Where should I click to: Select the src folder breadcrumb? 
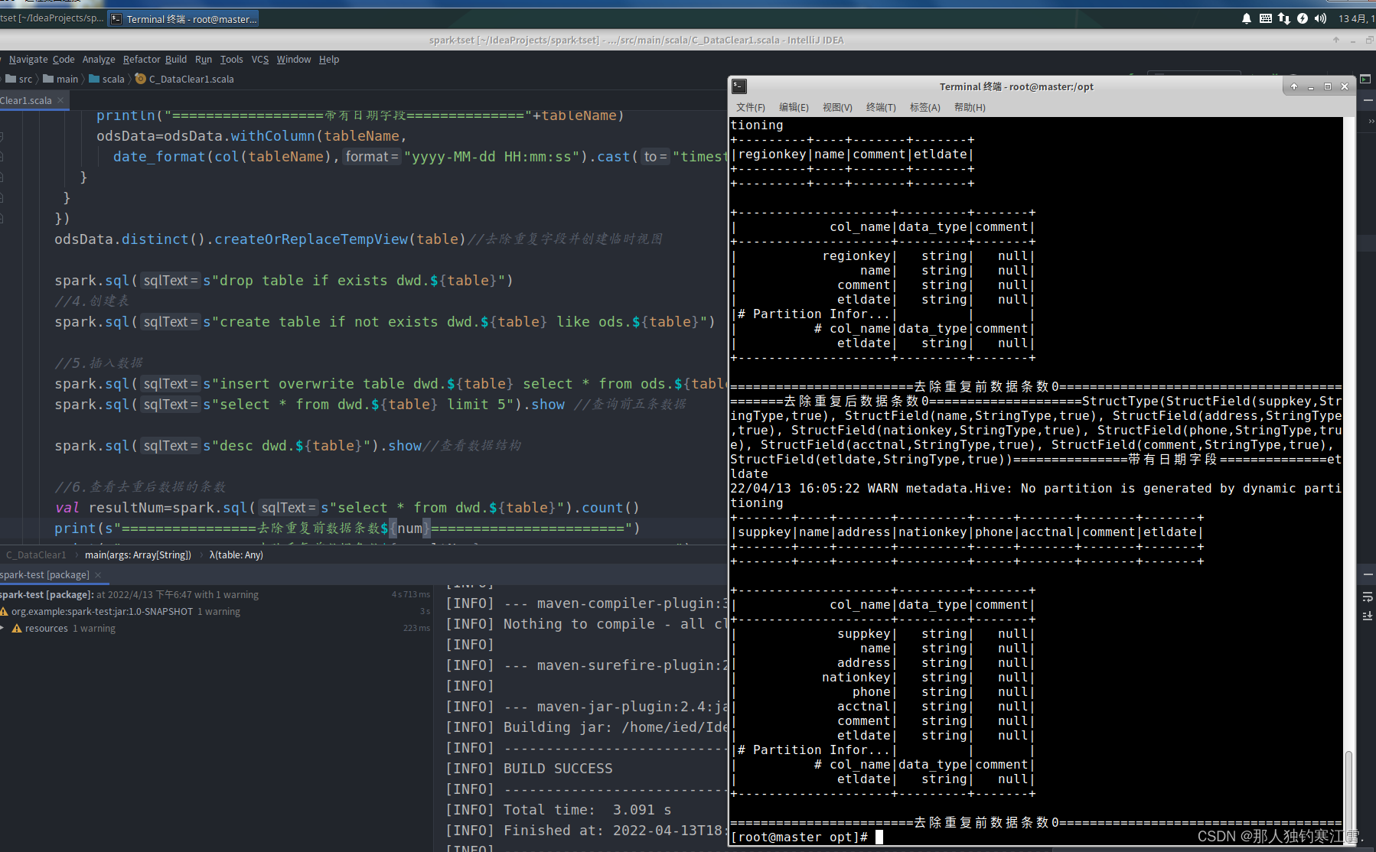(19, 79)
